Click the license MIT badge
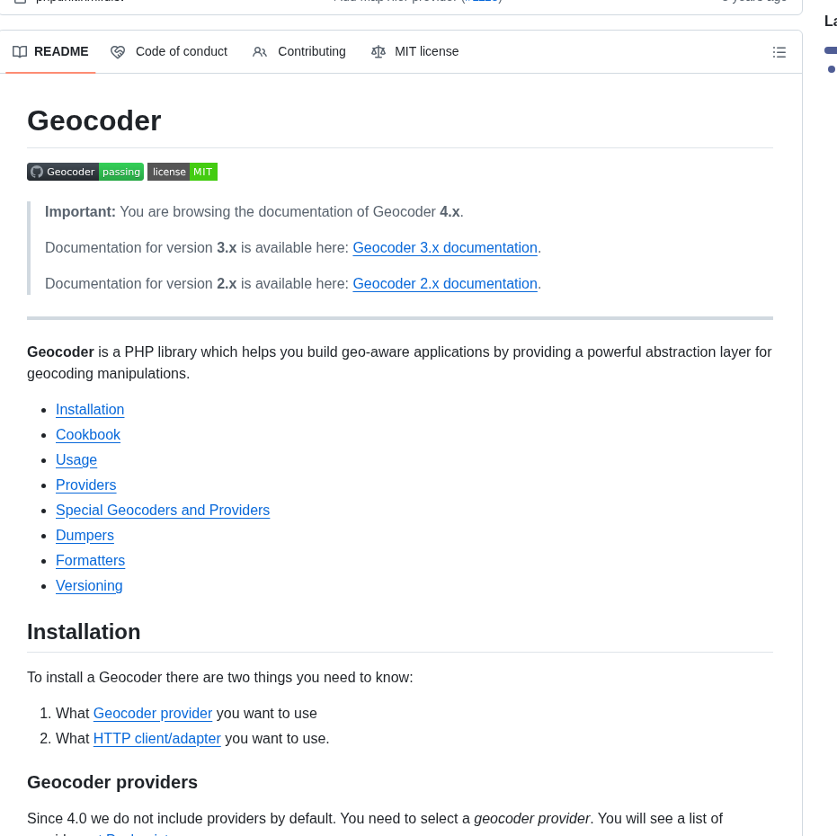The height and width of the screenshot is (836, 837). coord(182,171)
